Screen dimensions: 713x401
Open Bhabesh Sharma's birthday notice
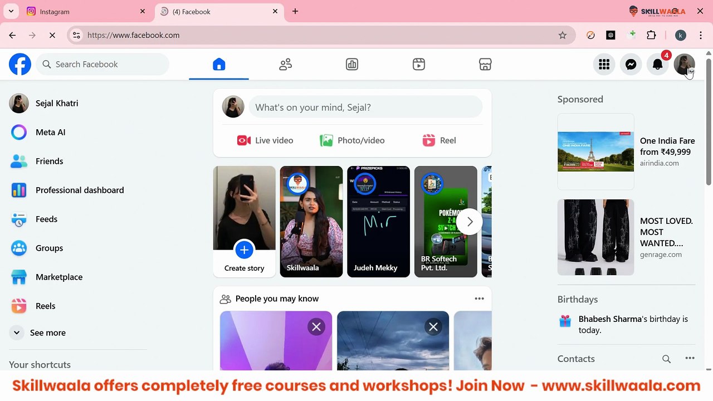(627, 325)
